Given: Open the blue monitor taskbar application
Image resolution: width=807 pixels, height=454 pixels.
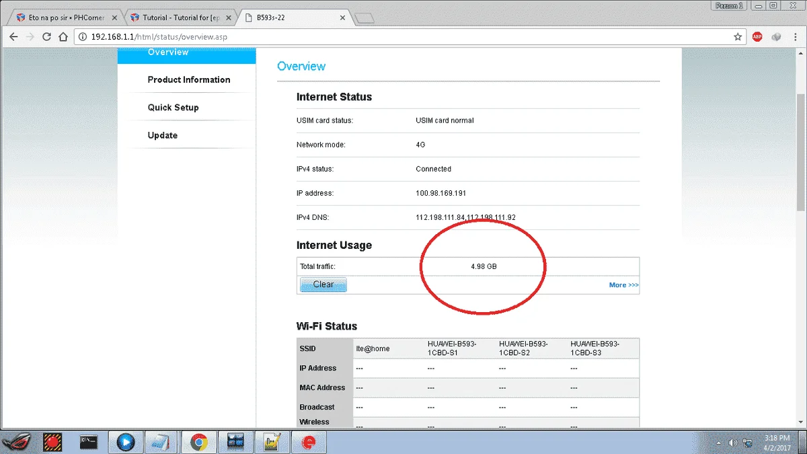Looking at the screenshot, I should coord(235,442).
